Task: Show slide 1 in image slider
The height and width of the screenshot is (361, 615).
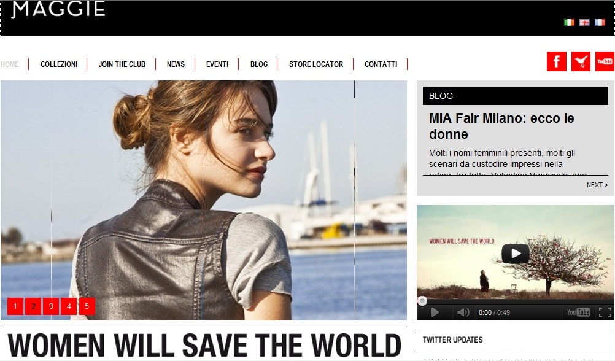Action: (x=15, y=306)
